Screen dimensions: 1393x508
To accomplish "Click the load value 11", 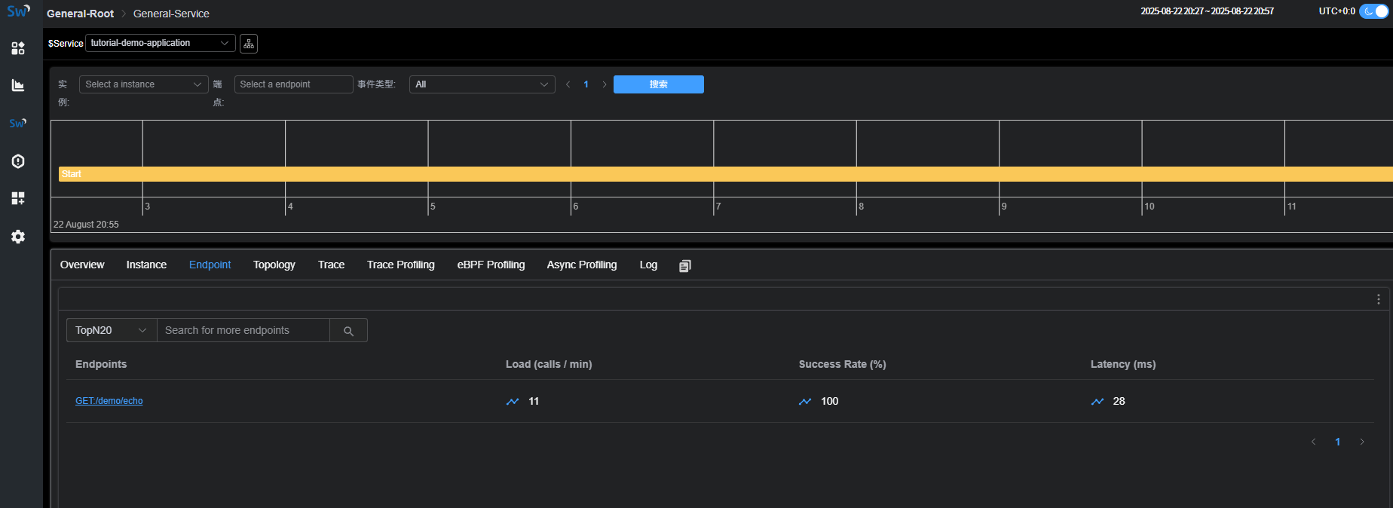I will (534, 401).
